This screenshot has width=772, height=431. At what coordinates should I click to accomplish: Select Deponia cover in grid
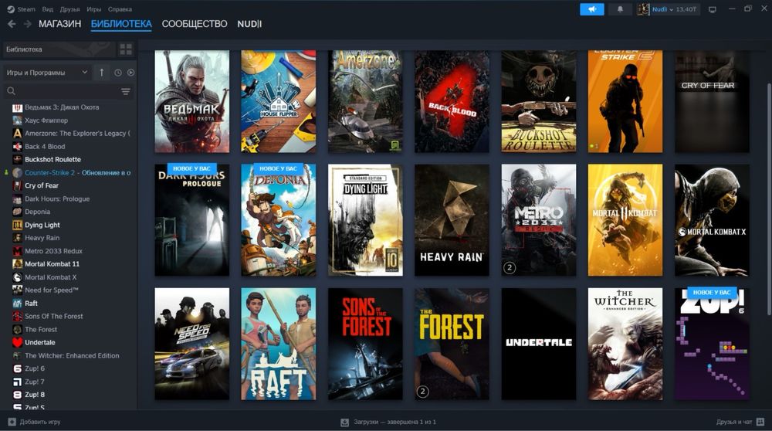point(279,219)
